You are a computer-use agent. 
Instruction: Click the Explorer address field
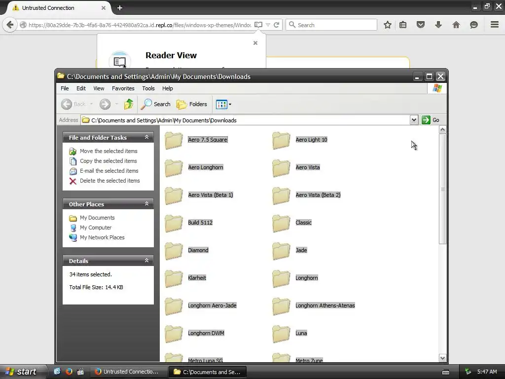[x=246, y=120]
